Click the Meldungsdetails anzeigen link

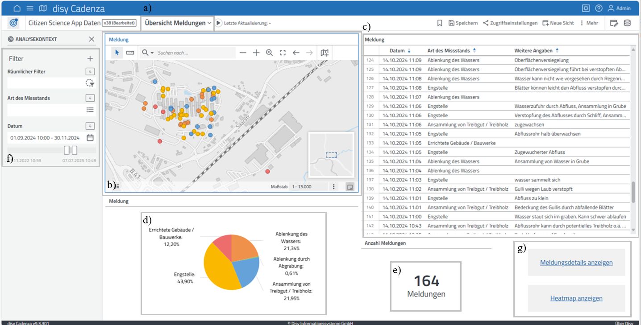[576, 263]
